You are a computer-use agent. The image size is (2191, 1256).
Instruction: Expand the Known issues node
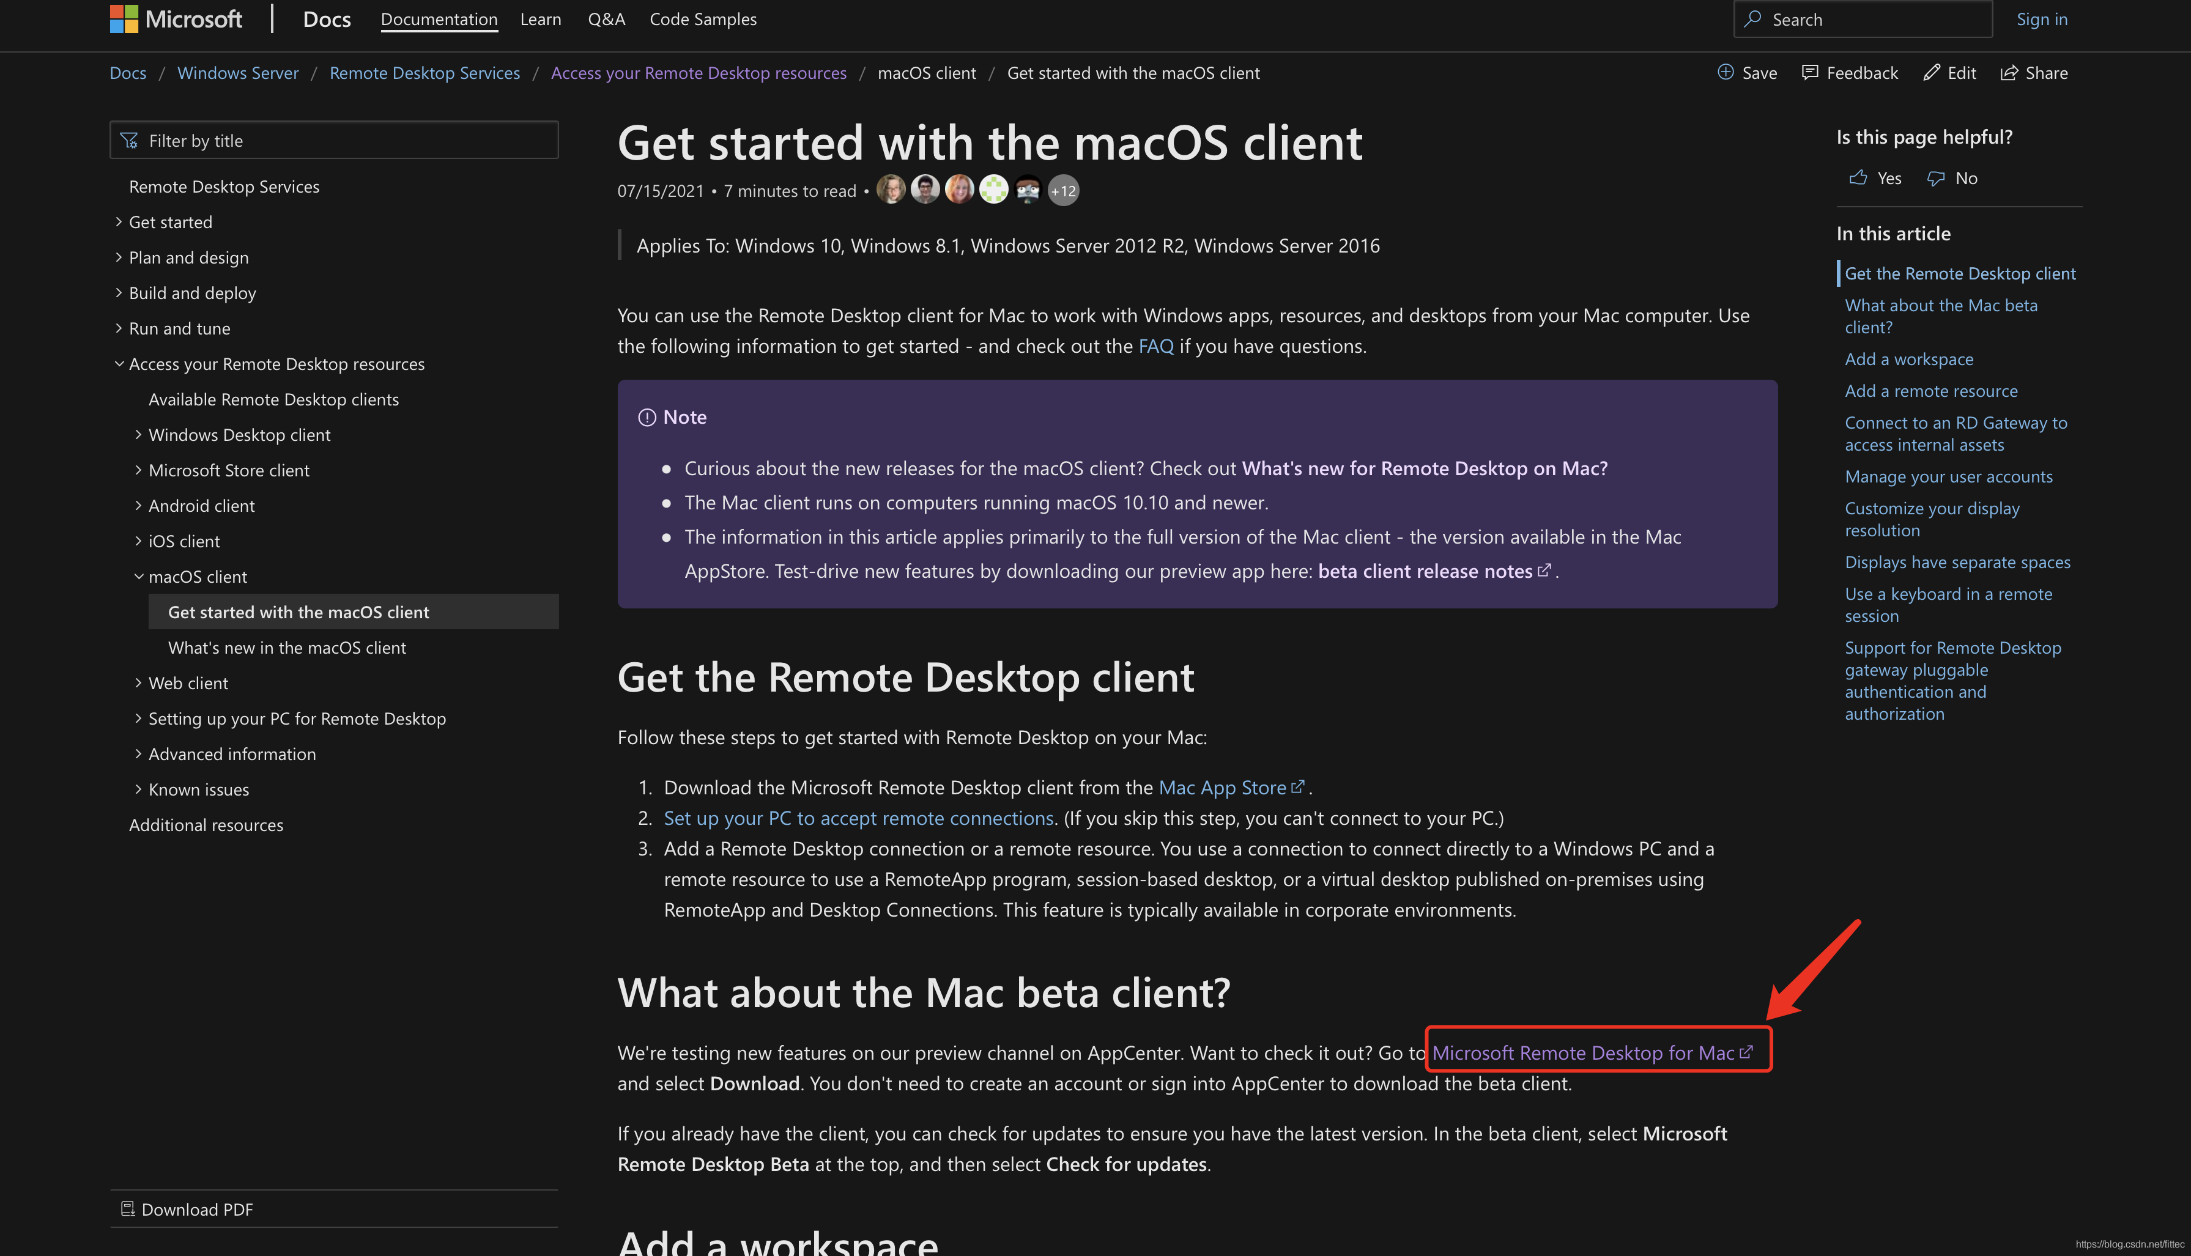pyautogui.click(x=138, y=788)
